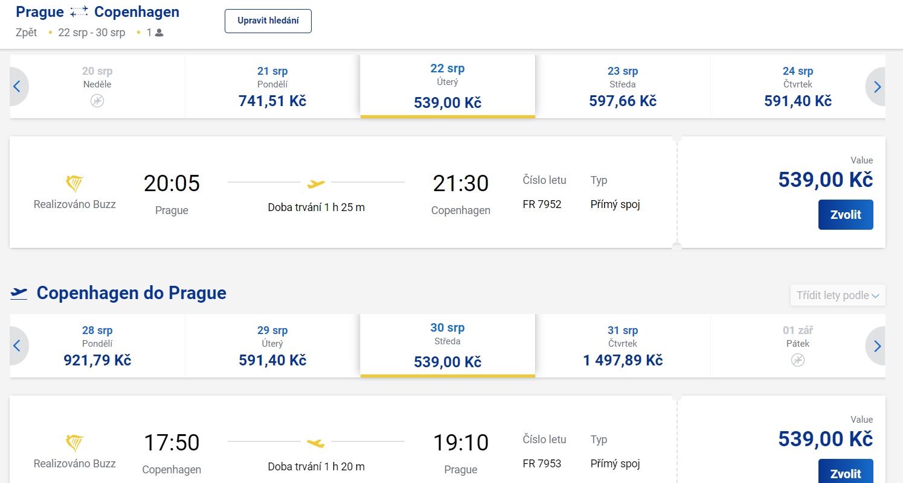Click Zvolit for the 17:50 Copenhagen flight
The height and width of the screenshot is (483, 903).
846,471
